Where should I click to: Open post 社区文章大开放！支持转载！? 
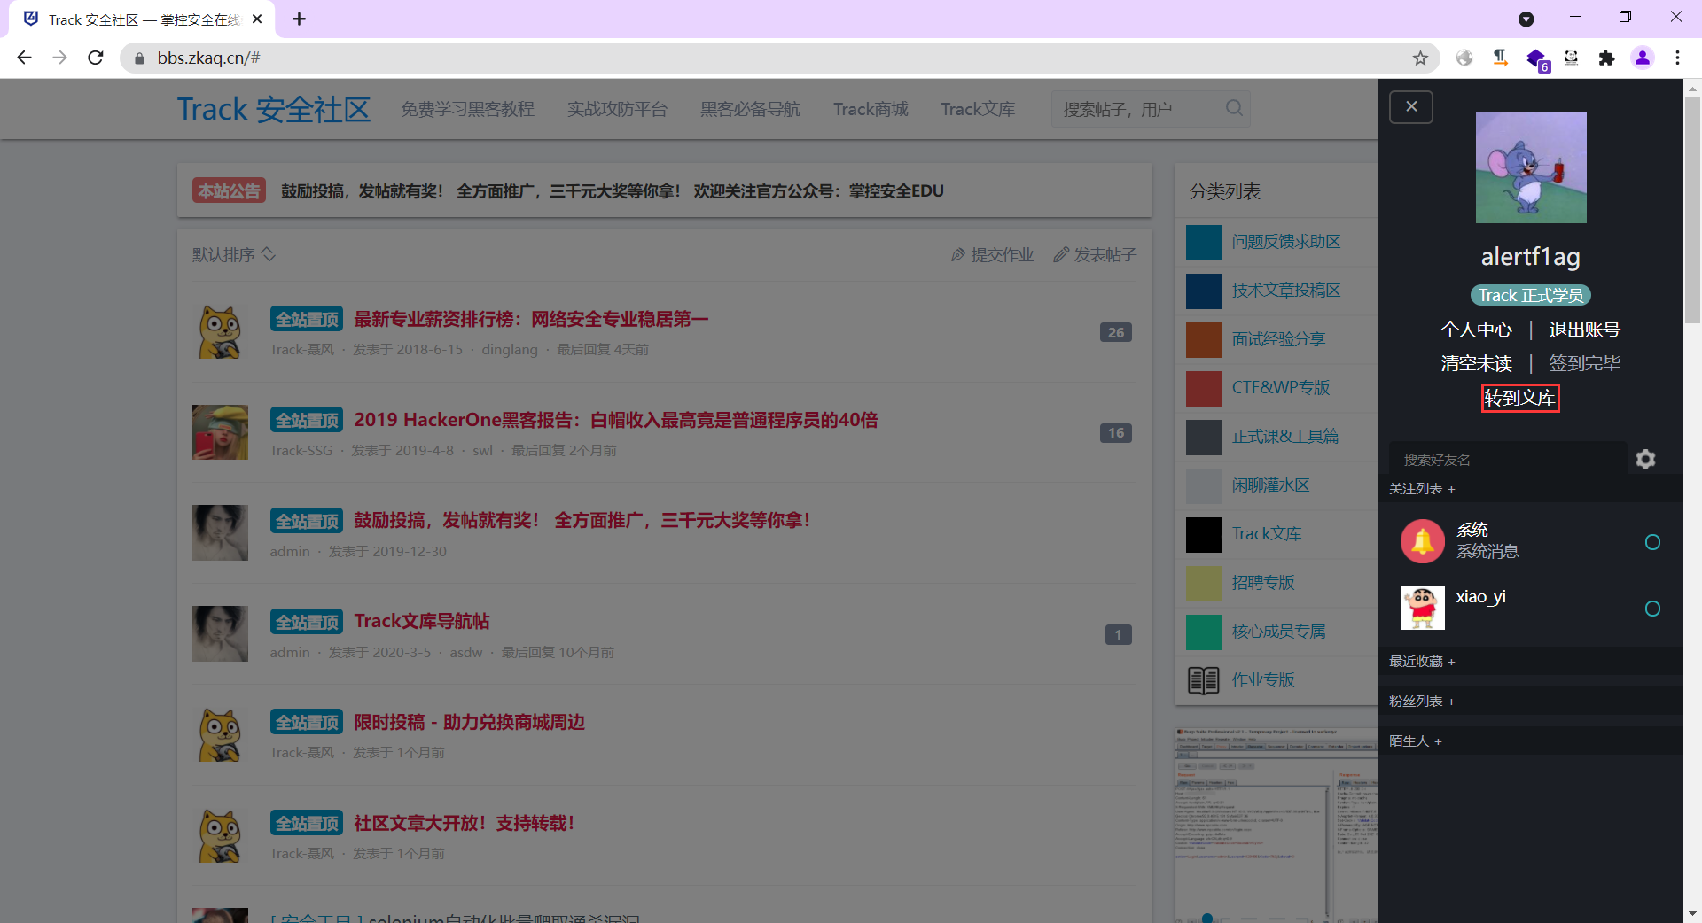[465, 823]
